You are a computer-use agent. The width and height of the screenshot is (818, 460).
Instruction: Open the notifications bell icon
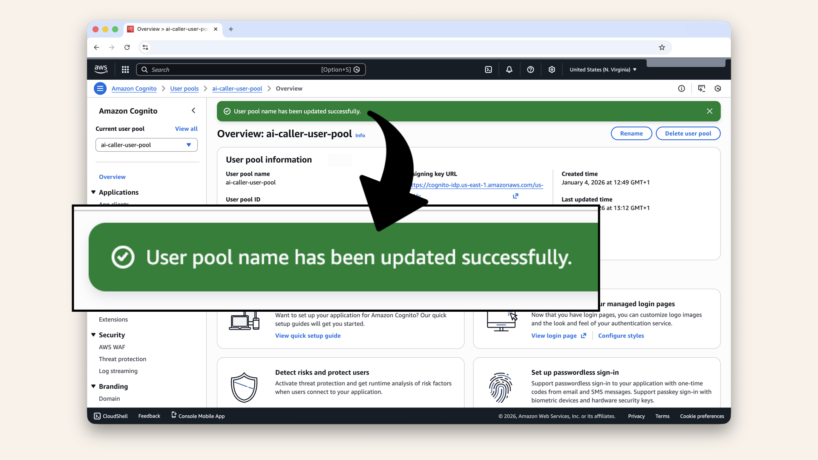pos(509,69)
